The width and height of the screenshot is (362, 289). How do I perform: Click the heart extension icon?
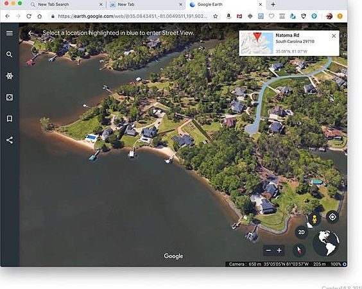[x=271, y=16]
